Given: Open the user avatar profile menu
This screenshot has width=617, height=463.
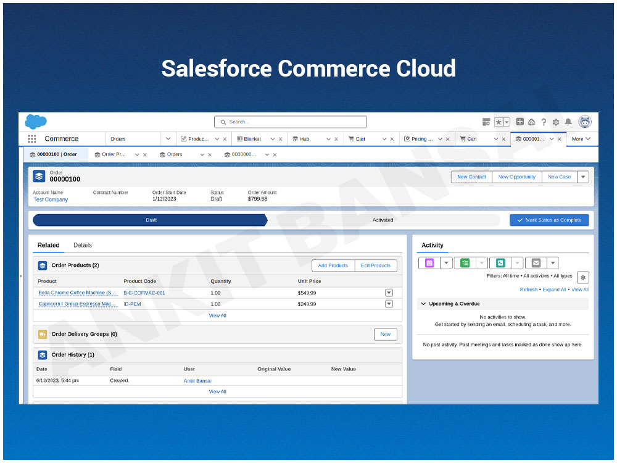Looking at the screenshot, I should [585, 122].
